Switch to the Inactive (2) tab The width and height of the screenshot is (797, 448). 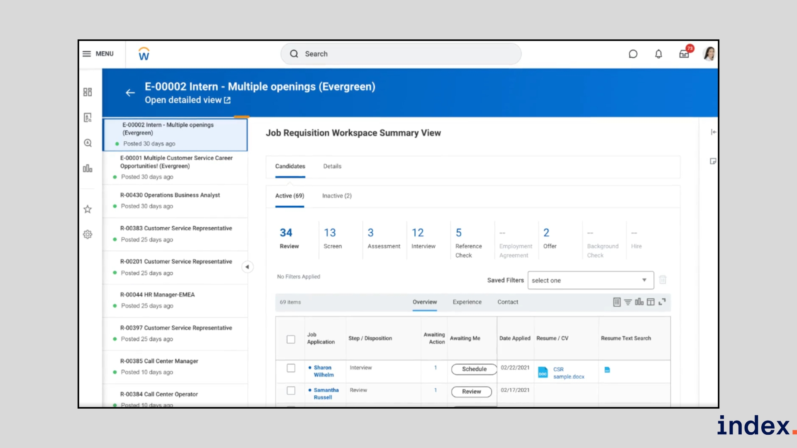337,196
